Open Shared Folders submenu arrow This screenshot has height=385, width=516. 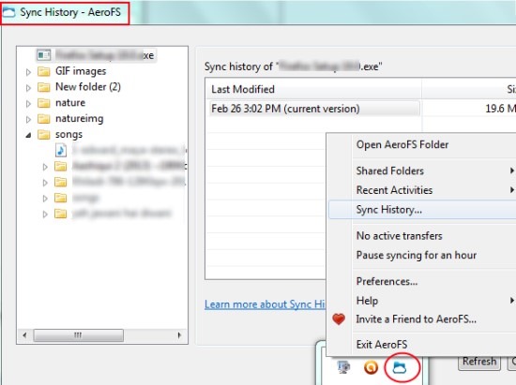click(x=511, y=170)
